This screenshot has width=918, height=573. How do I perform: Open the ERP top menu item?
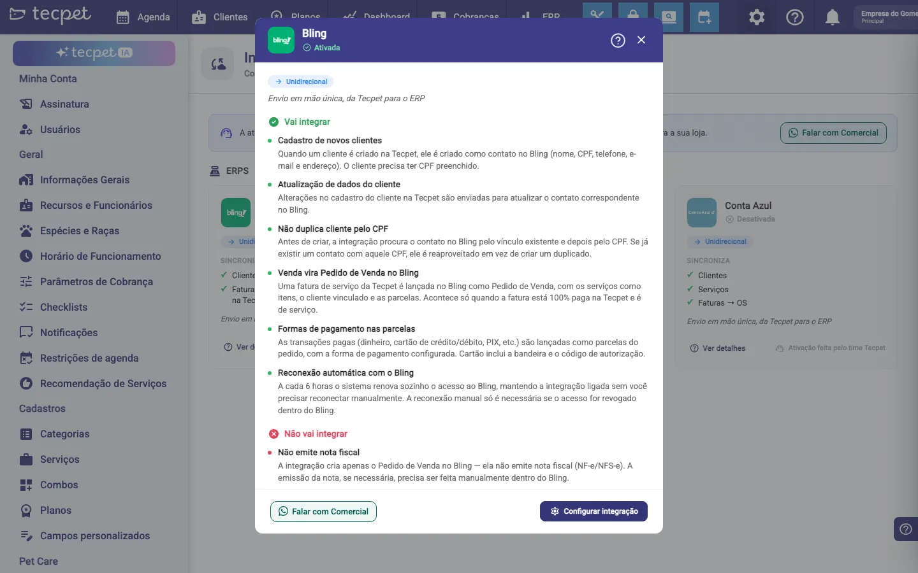pyautogui.click(x=541, y=17)
